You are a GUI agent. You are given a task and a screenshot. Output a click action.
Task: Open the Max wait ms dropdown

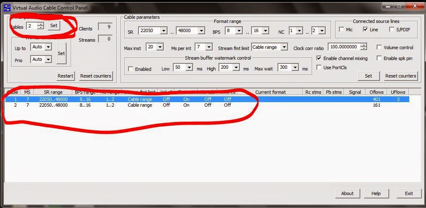tap(295, 68)
